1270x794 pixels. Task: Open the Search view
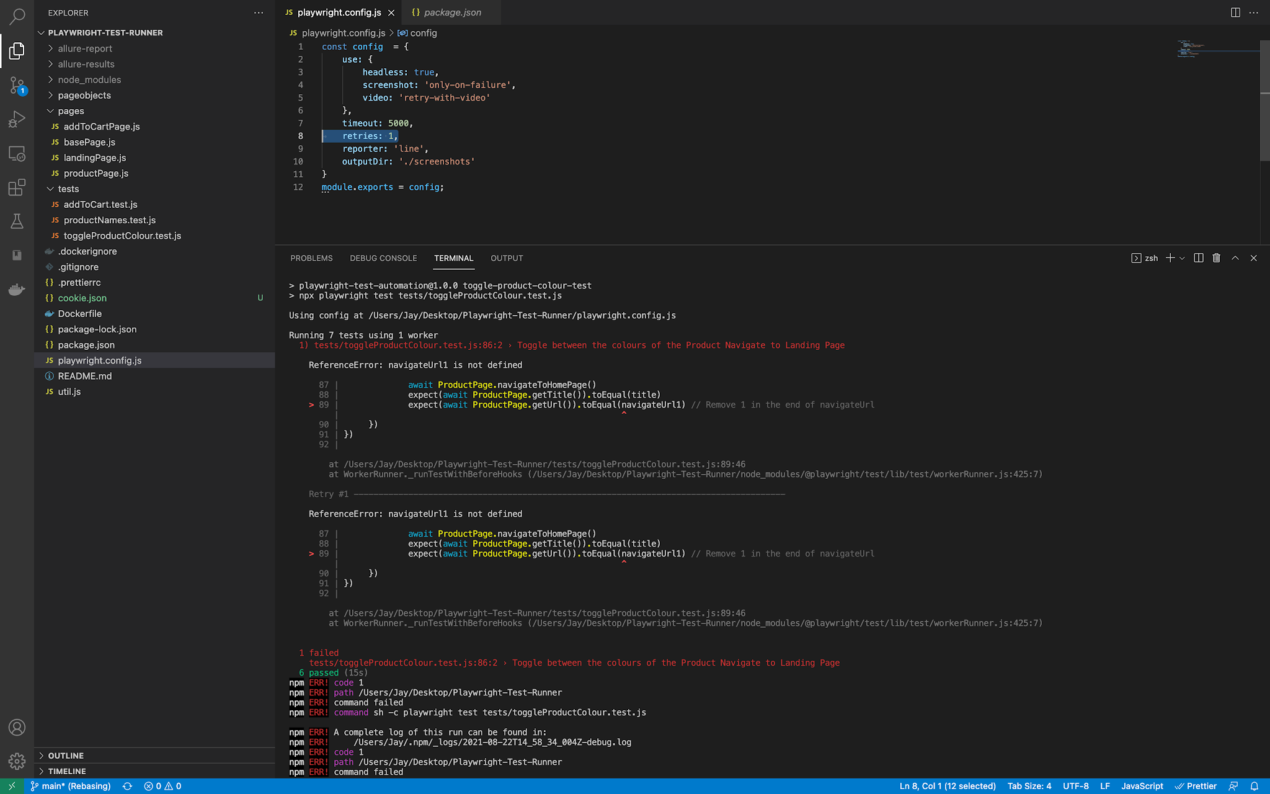point(17,17)
